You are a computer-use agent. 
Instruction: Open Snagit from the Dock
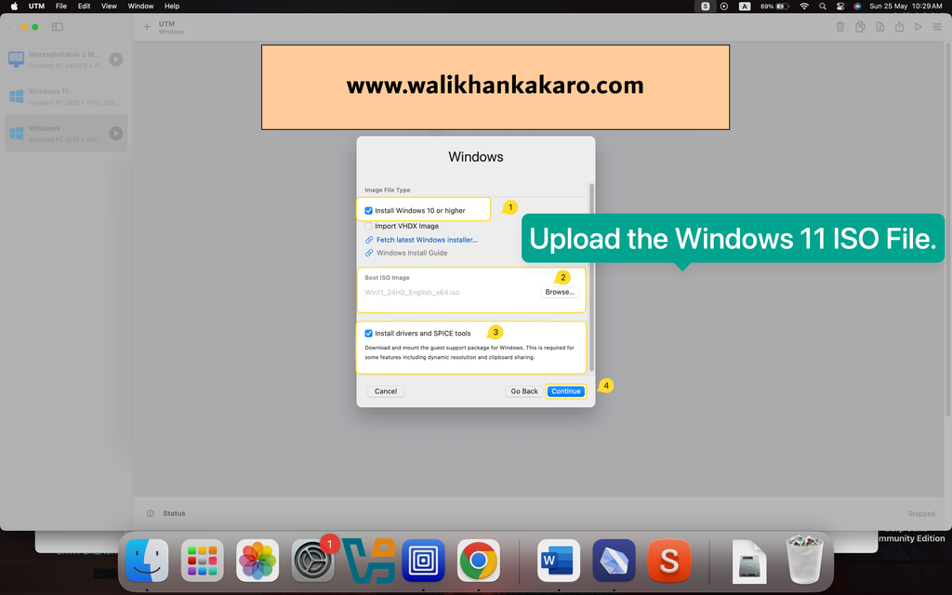669,561
